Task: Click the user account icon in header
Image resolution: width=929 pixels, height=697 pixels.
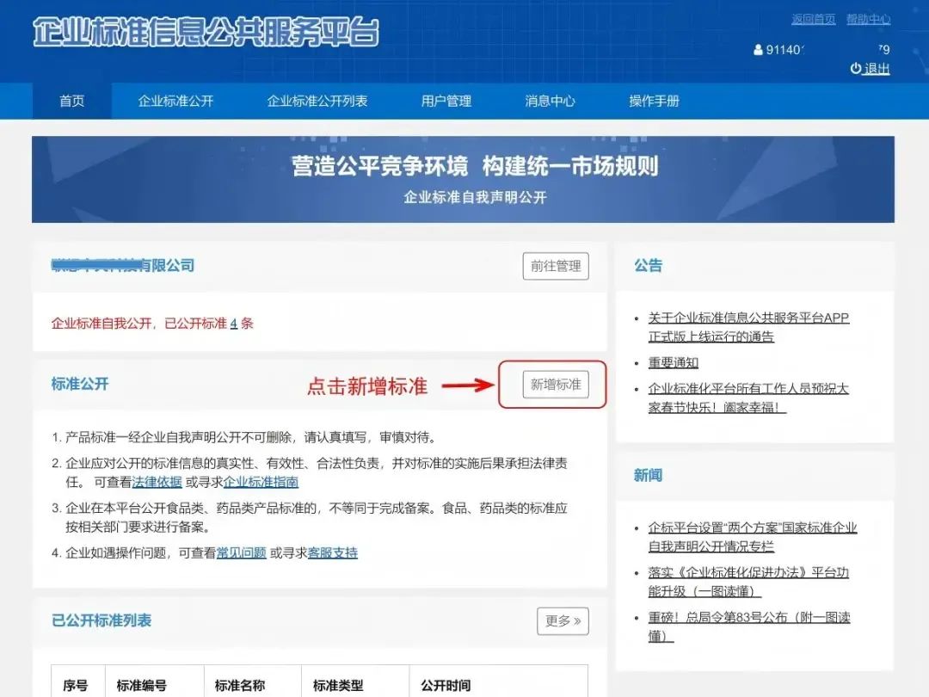Action: (758, 50)
